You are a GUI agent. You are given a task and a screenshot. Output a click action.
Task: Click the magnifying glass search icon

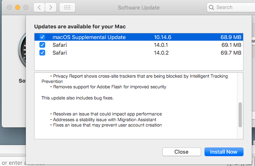(x=212, y=7)
